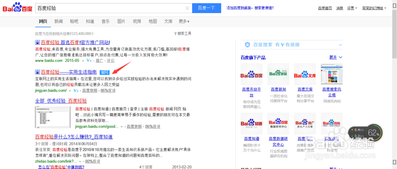
Task: Click paw icon beside first promotion result
Action: (x=37, y=42)
